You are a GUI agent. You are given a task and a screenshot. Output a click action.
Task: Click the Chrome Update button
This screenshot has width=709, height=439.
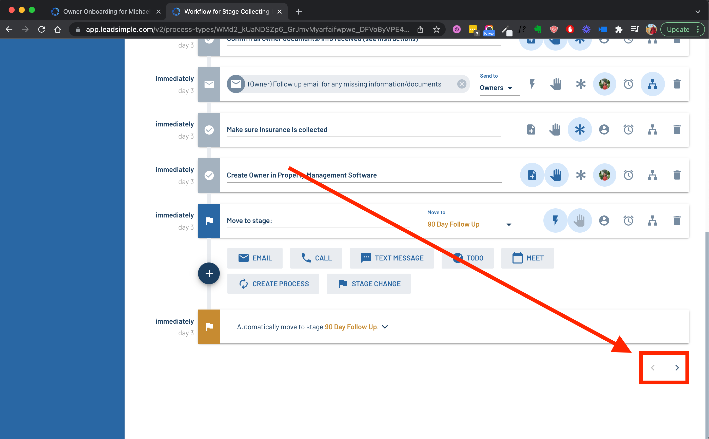tap(682, 29)
